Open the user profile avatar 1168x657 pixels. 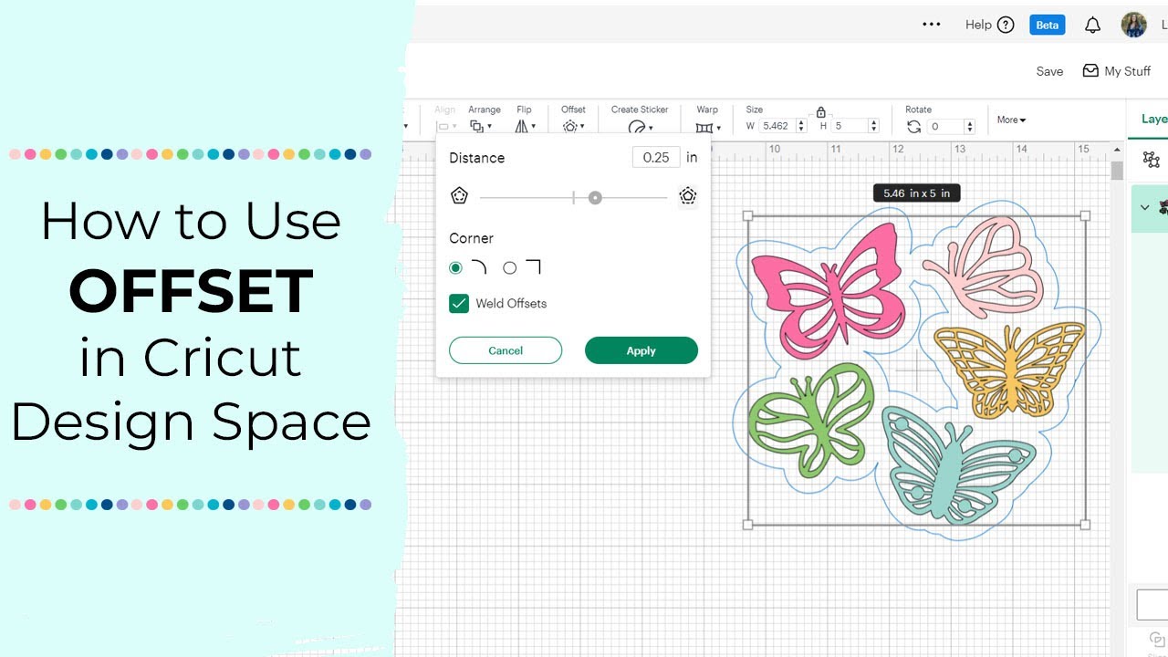pos(1133,25)
